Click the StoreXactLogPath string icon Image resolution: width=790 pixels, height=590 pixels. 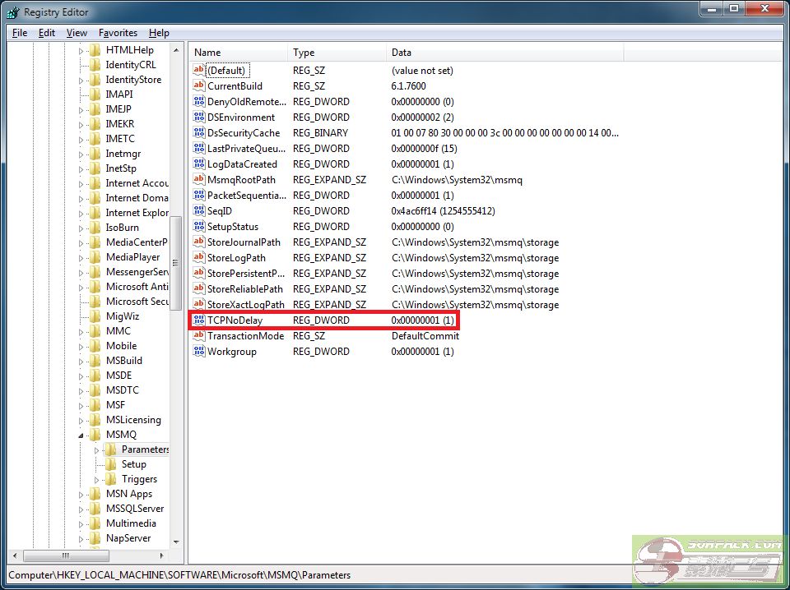(199, 304)
